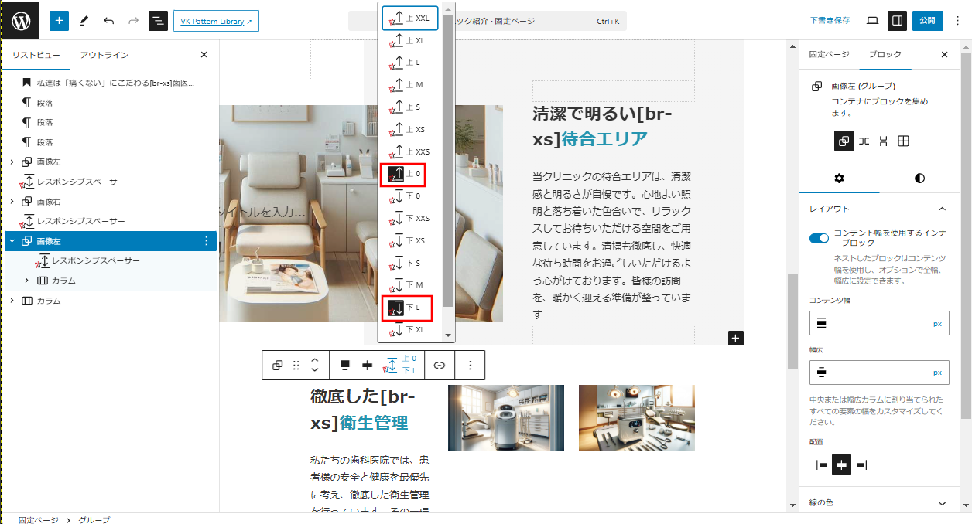
Task: Open the block toolbar options menu
Action: 470,366
